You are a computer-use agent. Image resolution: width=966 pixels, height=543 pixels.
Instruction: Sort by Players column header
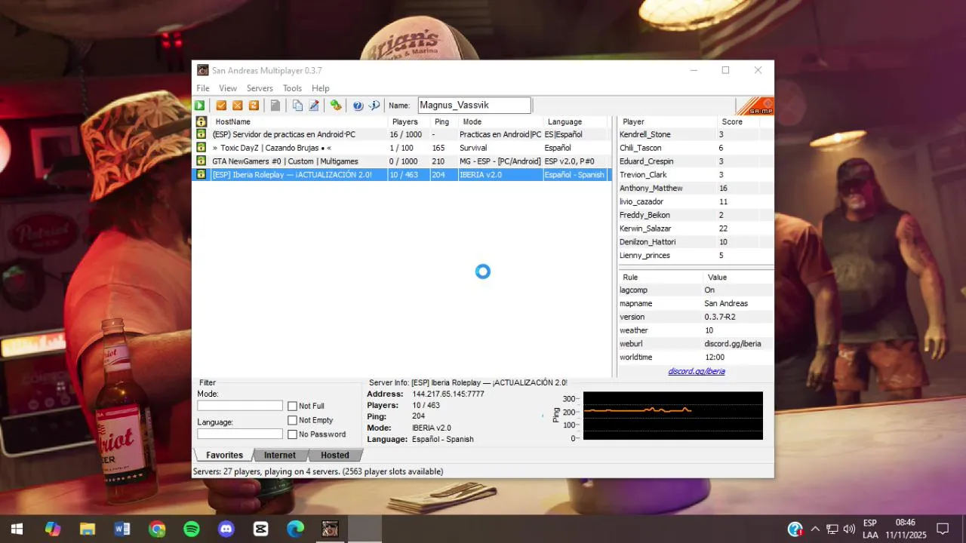(409, 121)
